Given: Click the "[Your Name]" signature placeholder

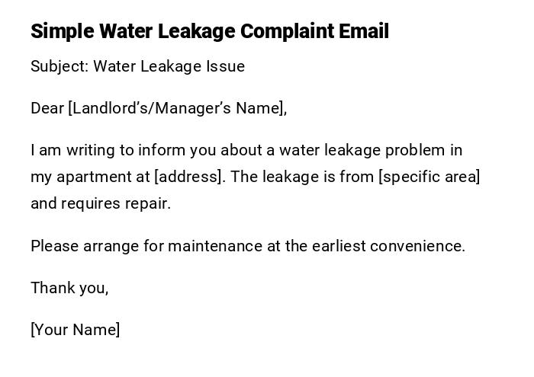Looking at the screenshot, I should [x=76, y=330].
